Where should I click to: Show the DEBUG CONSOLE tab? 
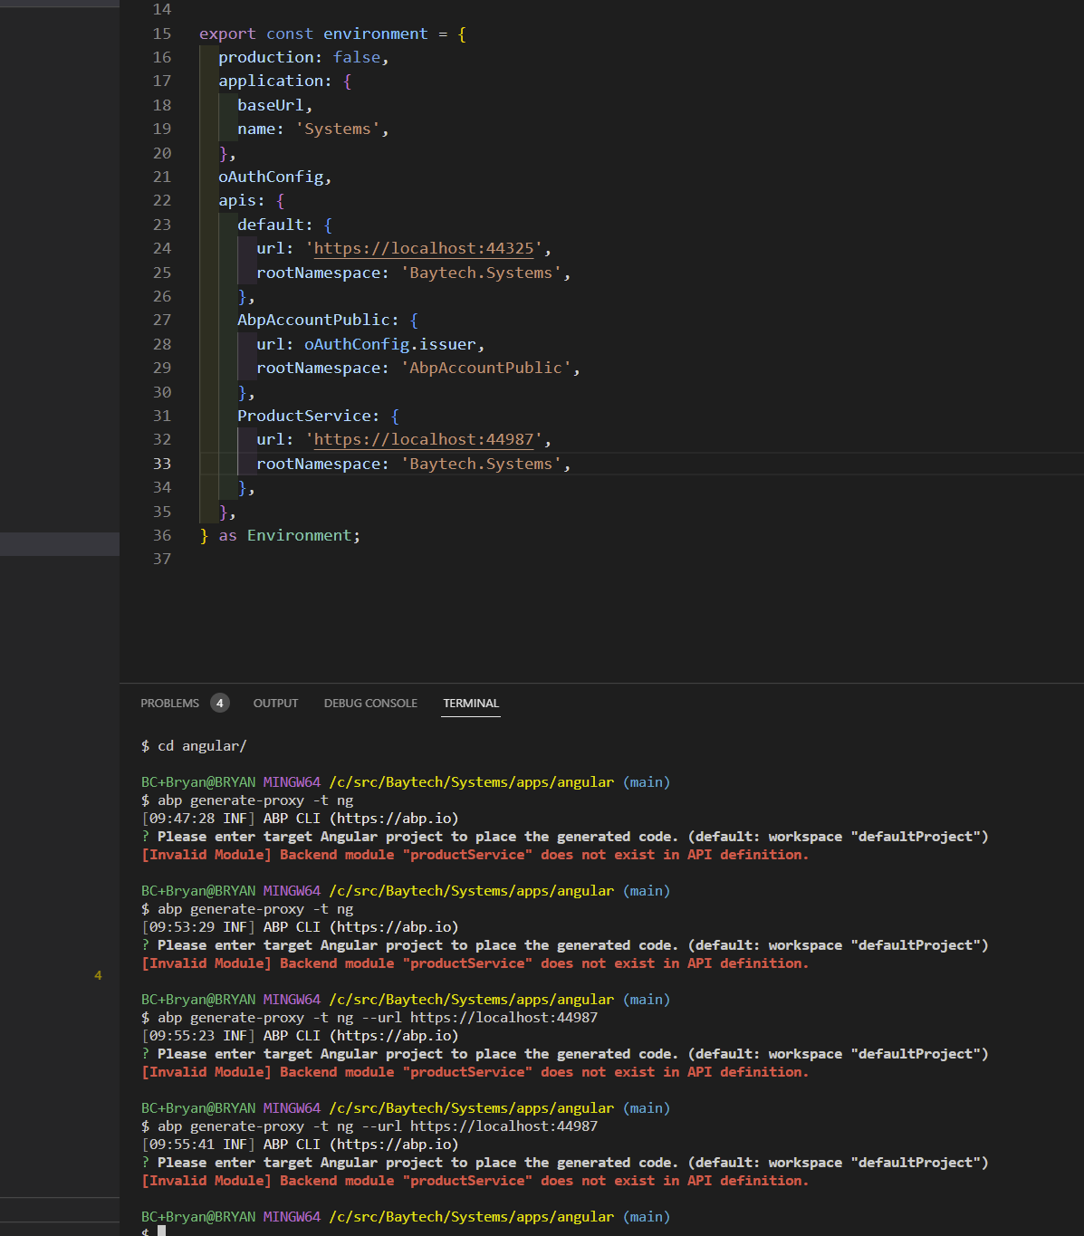370,704
